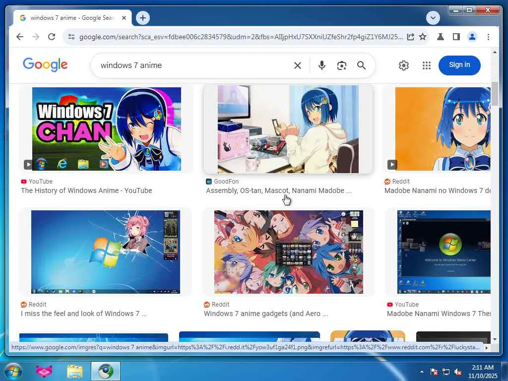This screenshot has width=508, height=381.
Task: Bookmark this tab with the star
Action: point(423,37)
